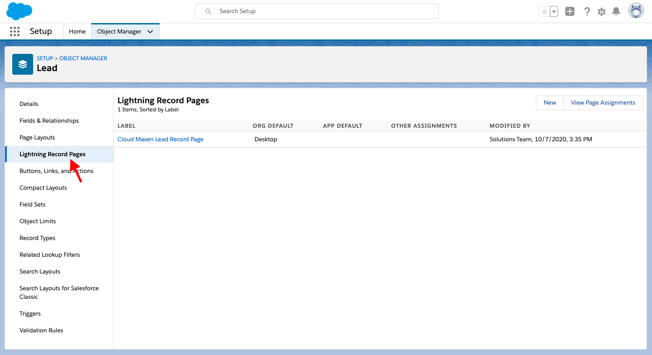Open Triggers in the sidebar
This screenshot has height=355, width=652.
point(30,314)
